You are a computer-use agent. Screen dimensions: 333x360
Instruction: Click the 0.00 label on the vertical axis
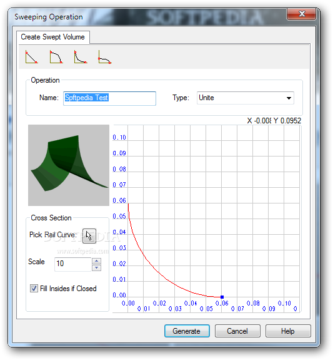tap(119, 295)
